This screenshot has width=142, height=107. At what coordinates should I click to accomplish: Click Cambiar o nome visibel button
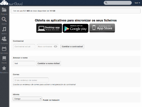(x=49, y=63)
